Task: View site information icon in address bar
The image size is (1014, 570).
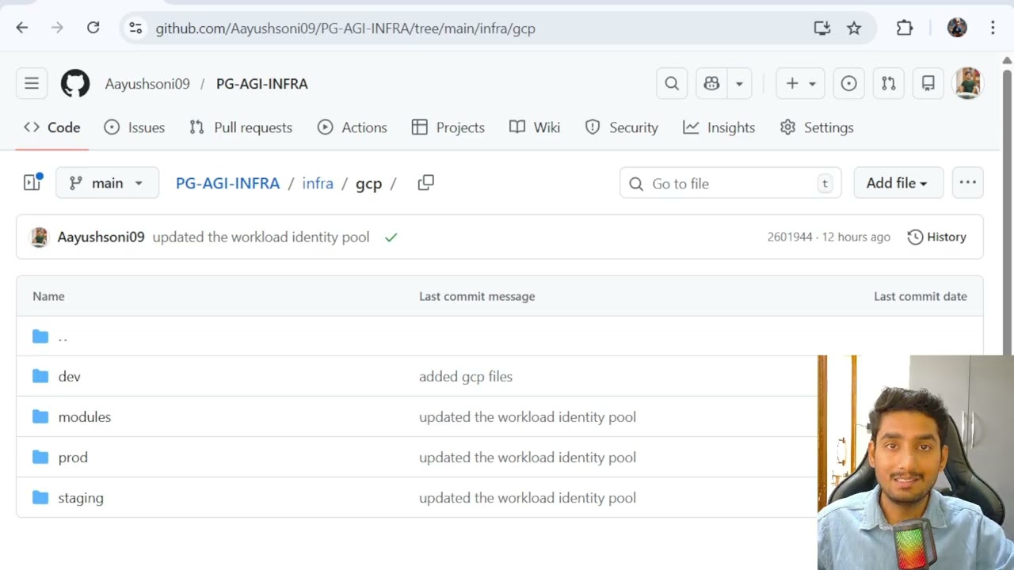Action: coord(135,28)
